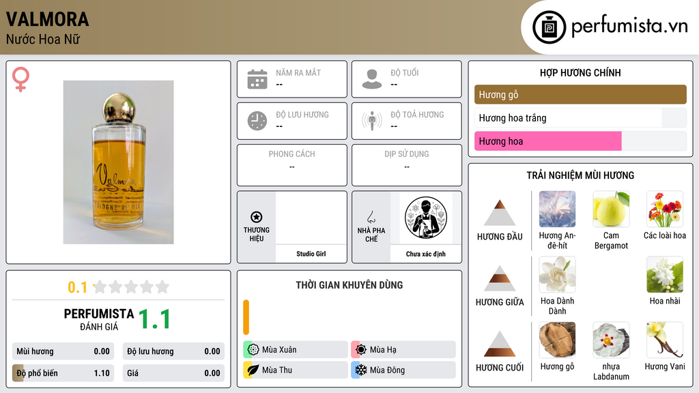The height and width of the screenshot is (393, 699).
Task: Click the Hợp hương chính heading
Action: (580, 72)
